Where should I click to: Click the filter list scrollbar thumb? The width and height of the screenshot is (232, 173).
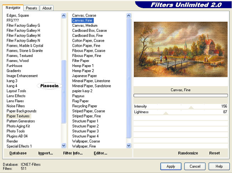coord(129,78)
